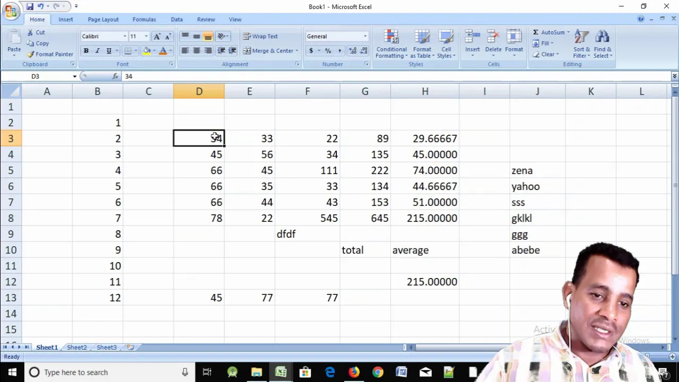Toggle Middle Align
Screen dimensions: 679x382
(197, 36)
